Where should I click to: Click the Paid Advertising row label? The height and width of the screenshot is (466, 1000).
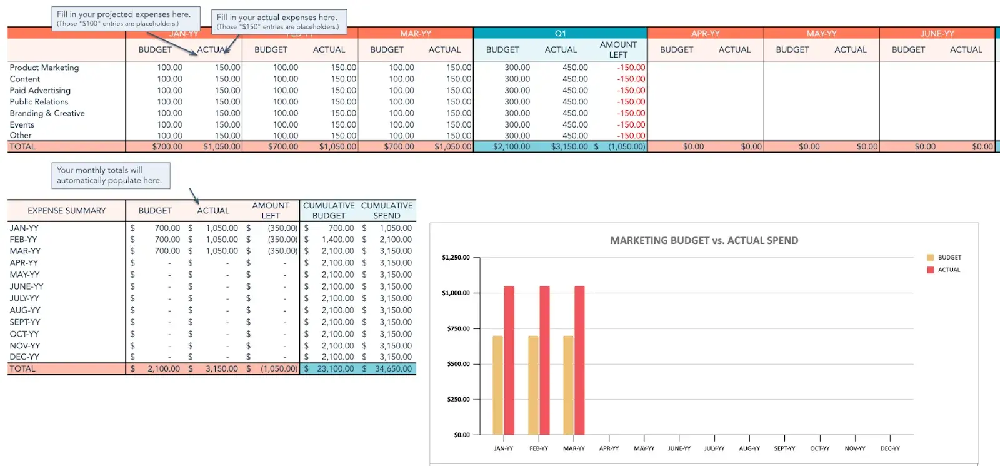point(40,91)
